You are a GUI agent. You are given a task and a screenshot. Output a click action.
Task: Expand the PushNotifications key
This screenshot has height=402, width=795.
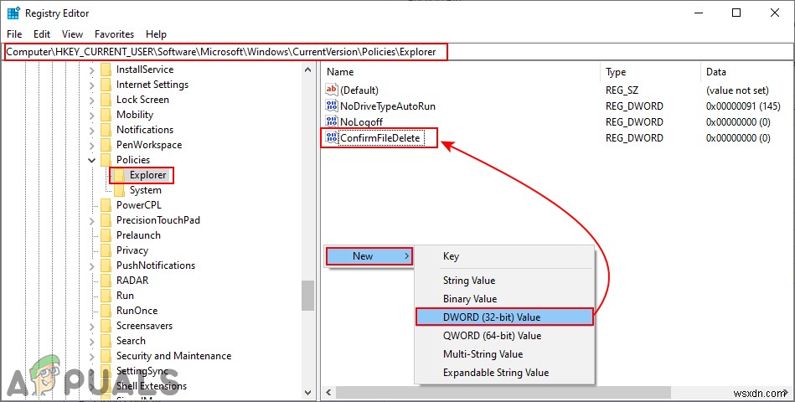click(92, 265)
